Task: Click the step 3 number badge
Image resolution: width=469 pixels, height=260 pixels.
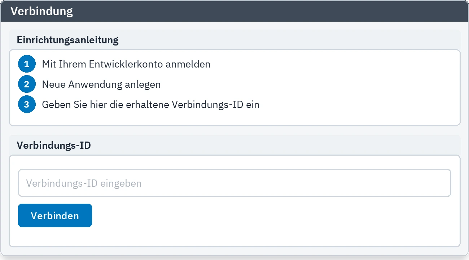Action: click(x=27, y=105)
